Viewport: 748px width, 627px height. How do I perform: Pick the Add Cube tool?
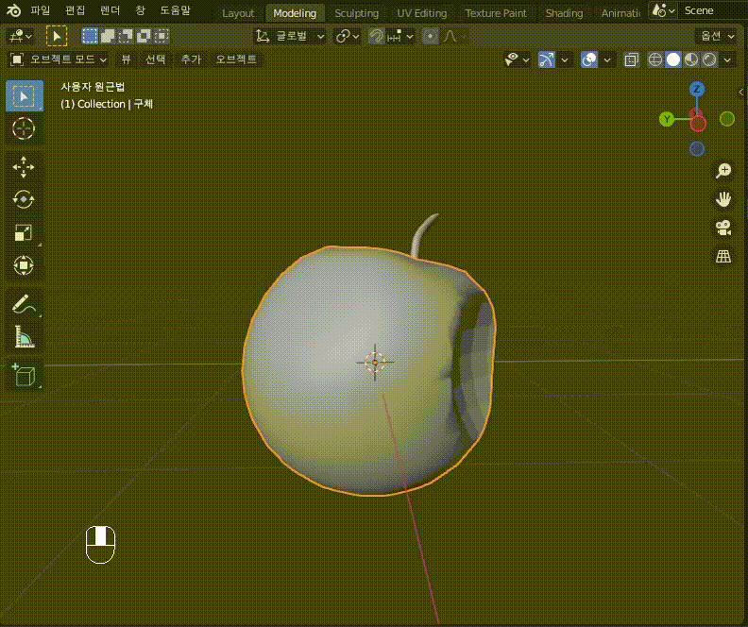[x=24, y=375]
